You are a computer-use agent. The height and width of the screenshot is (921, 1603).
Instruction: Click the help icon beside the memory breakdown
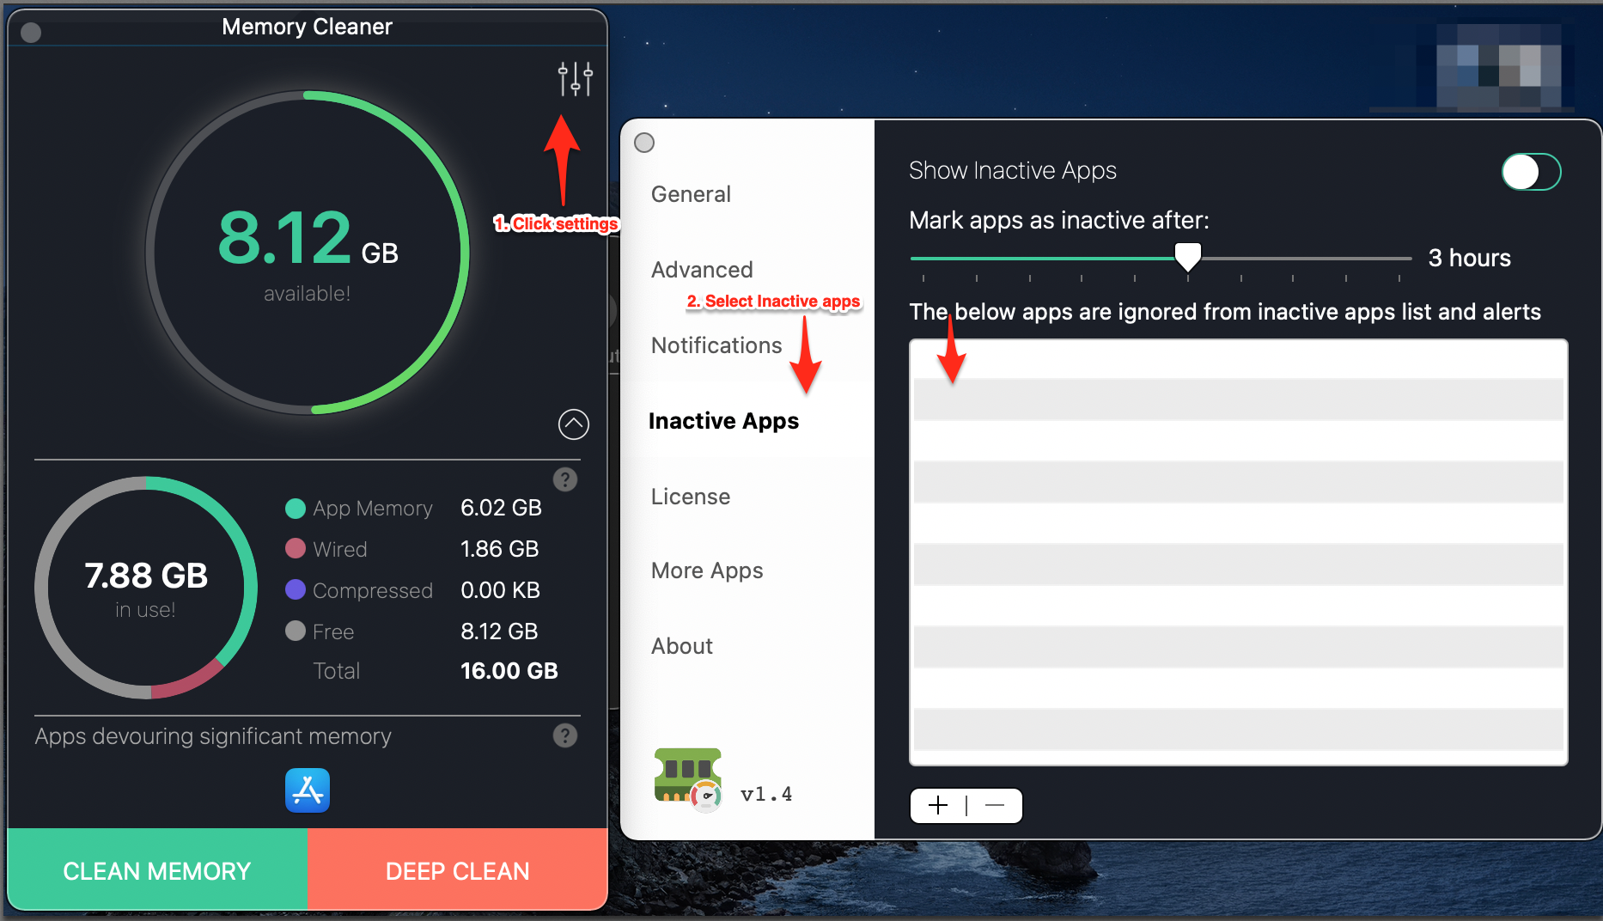click(x=564, y=479)
